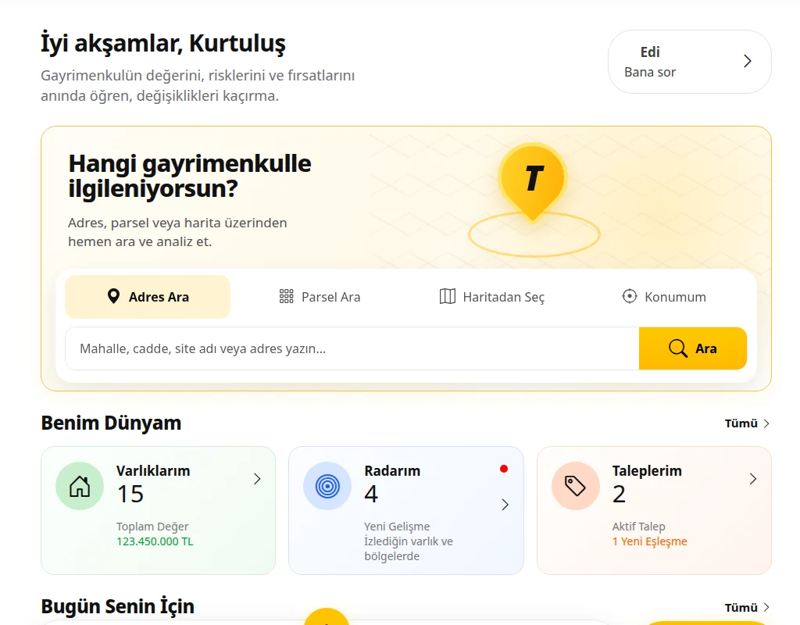Image resolution: width=800 pixels, height=625 pixels.
Task: Click the 'Bugün Senin İçin' section heading
Action: click(118, 606)
